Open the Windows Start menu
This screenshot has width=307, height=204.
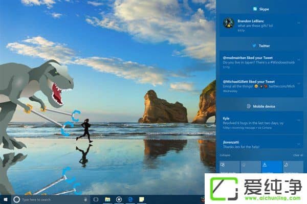6,199
